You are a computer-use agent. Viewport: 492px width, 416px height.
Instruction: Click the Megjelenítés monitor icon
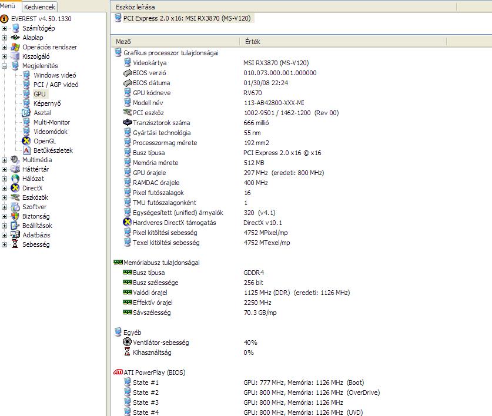15,66
